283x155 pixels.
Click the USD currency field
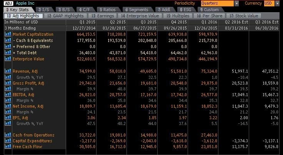(269, 3)
